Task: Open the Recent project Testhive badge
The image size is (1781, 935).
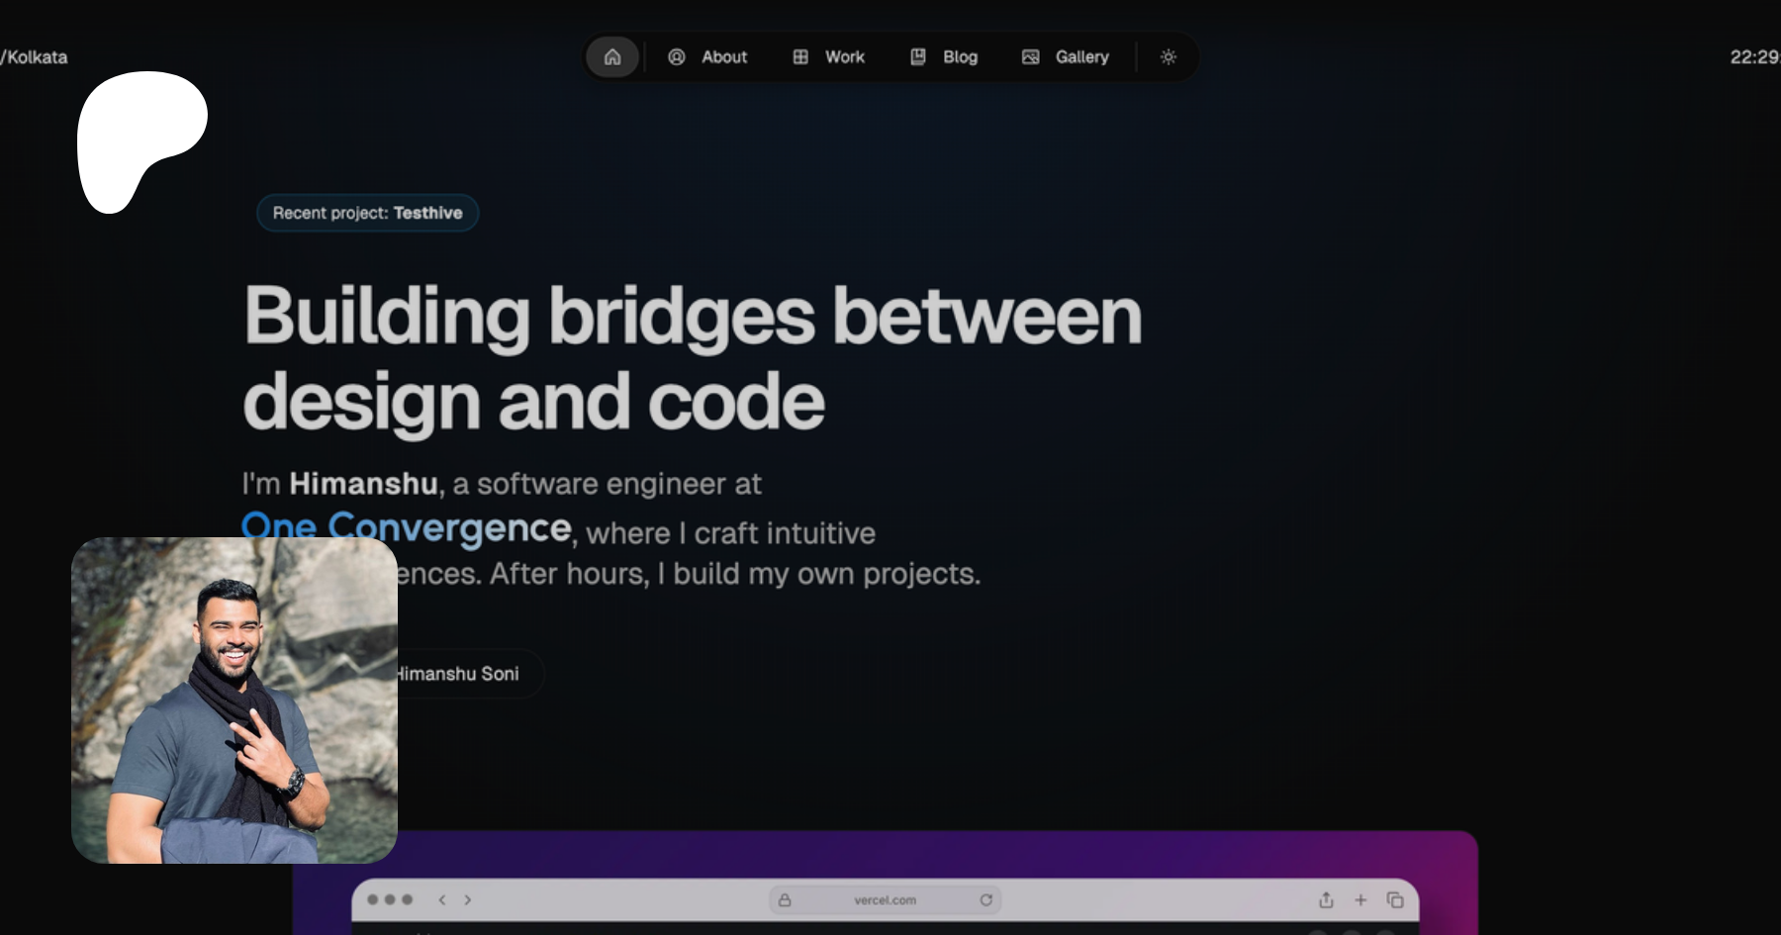Action: [x=367, y=213]
